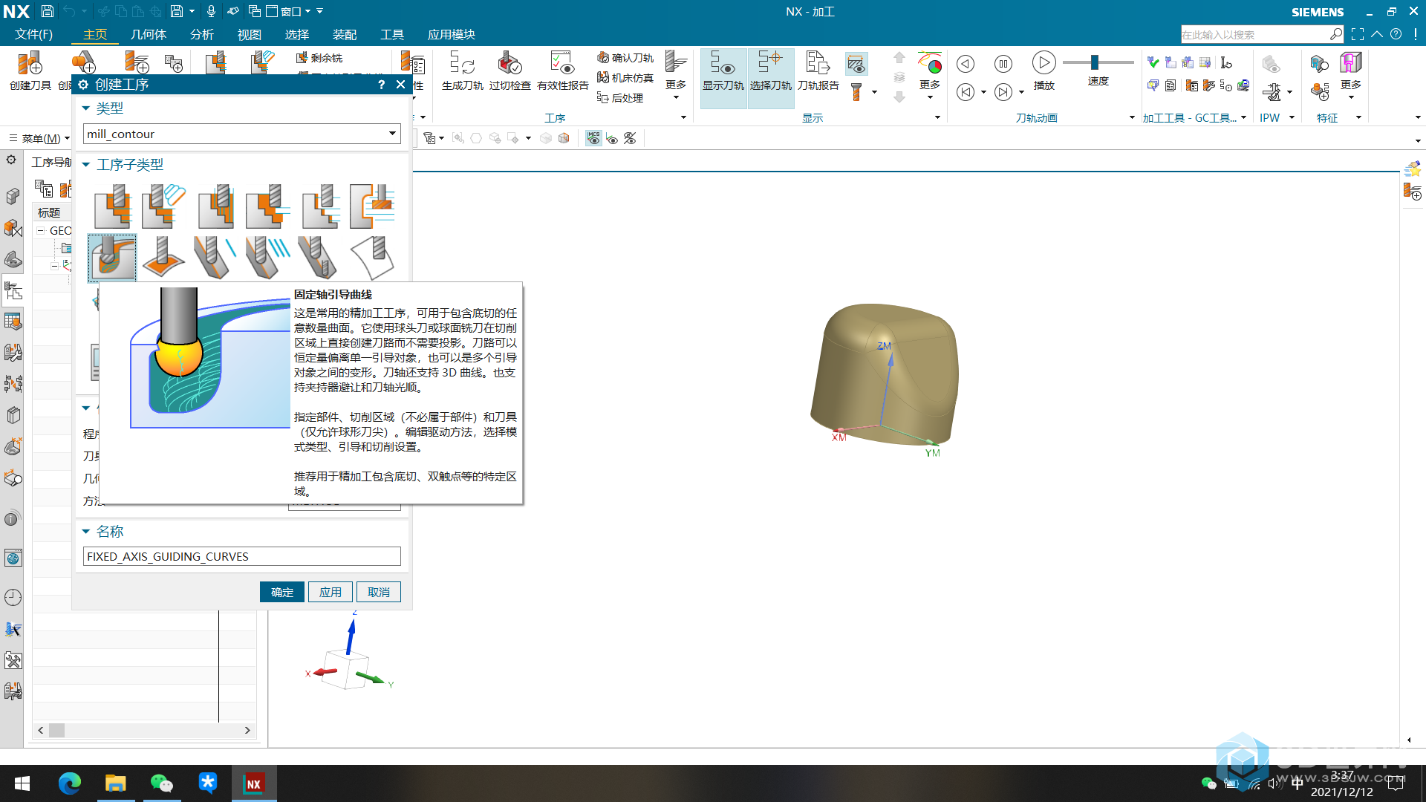Select the Adaptive Milling subtype icon
Screen dimensions: 1426x802
(164, 206)
